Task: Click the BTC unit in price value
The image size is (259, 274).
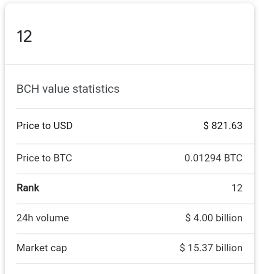Action: click(233, 158)
